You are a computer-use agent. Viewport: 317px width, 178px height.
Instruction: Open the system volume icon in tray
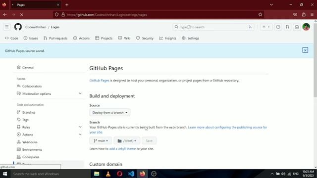(x=283, y=174)
